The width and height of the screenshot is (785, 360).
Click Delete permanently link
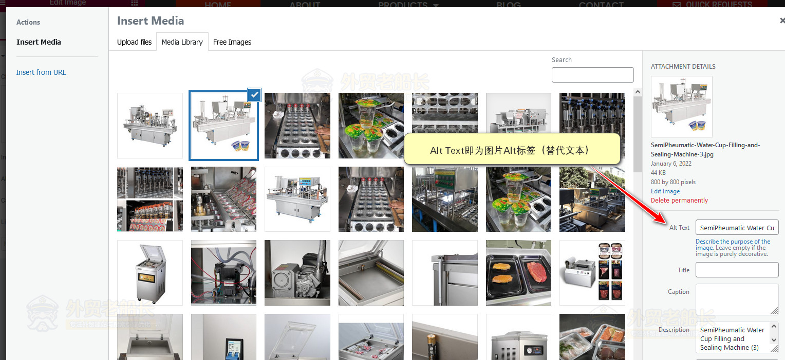coord(679,201)
